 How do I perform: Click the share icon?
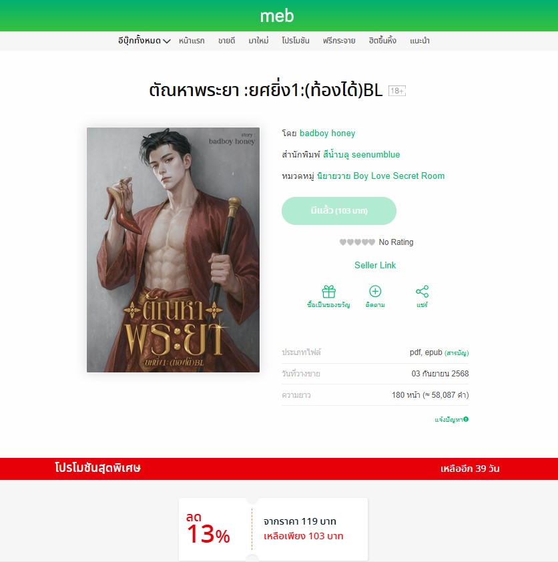pyautogui.click(x=423, y=292)
